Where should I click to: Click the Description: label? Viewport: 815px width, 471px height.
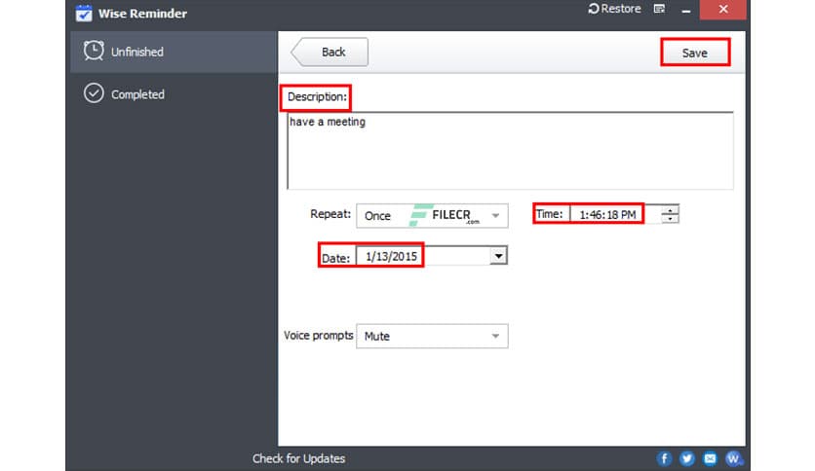click(317, 97)
